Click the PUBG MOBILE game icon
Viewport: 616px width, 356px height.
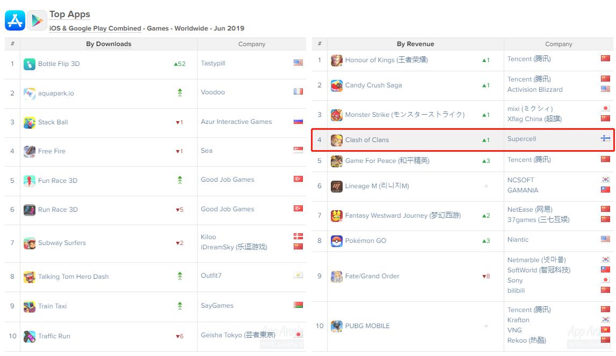[x=337, y=326]
